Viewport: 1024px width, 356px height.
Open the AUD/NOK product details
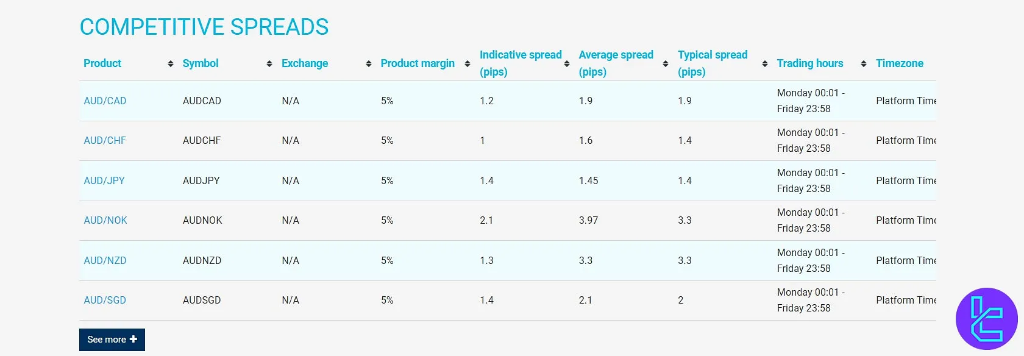(105, 220)
